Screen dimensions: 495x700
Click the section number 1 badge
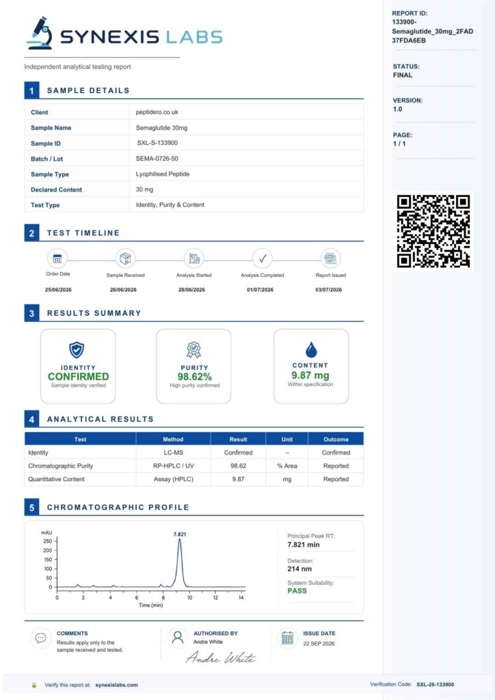(x=31, y=91)
